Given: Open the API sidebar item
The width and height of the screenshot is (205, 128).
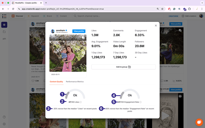Looking at the screenshot, I should click(x=4, y=39).
